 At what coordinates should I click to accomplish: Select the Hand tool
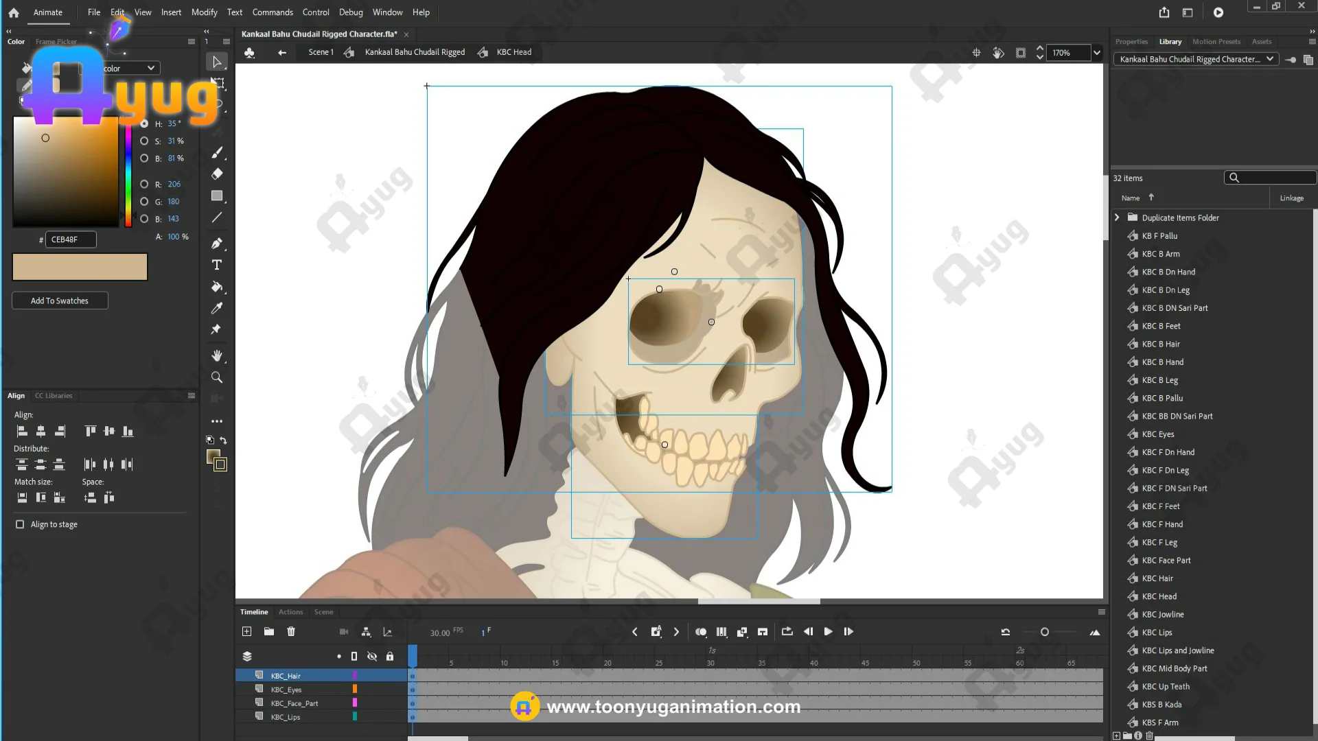[x=217, y=355]
